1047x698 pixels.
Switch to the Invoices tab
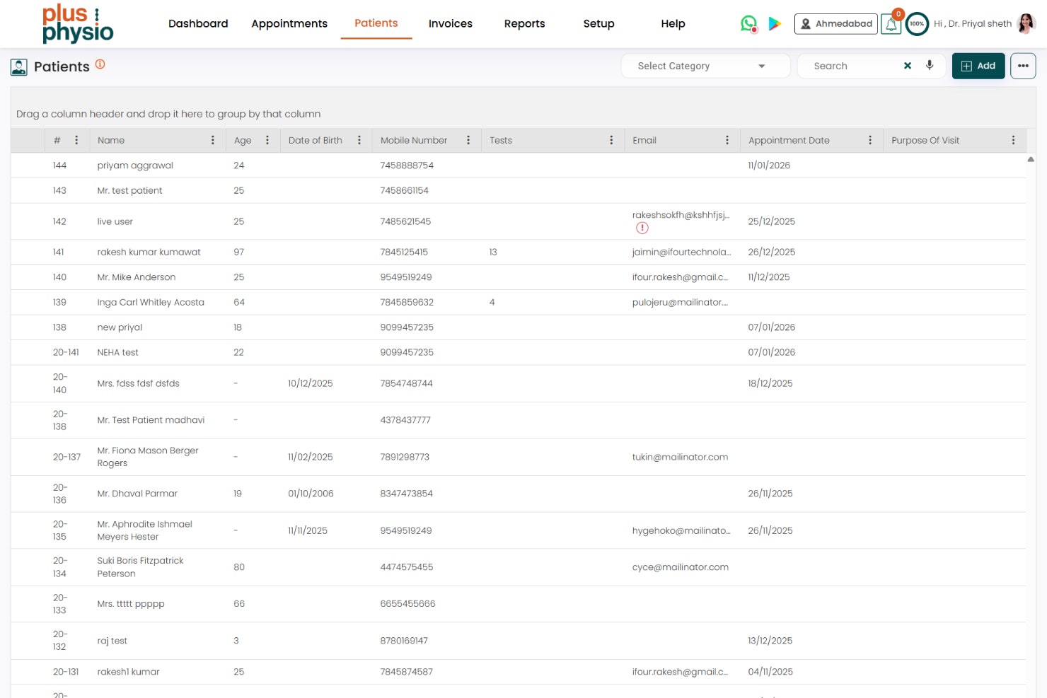[x=450, y=23]
